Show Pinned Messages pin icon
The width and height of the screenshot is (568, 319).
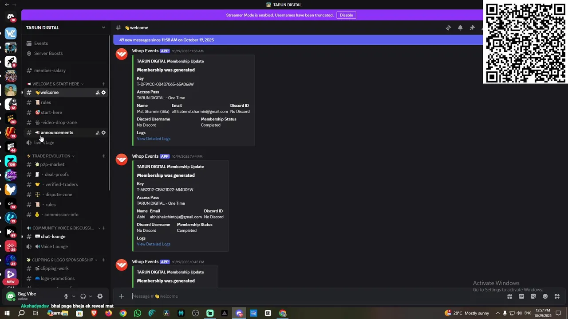click(x=472, y=27)
